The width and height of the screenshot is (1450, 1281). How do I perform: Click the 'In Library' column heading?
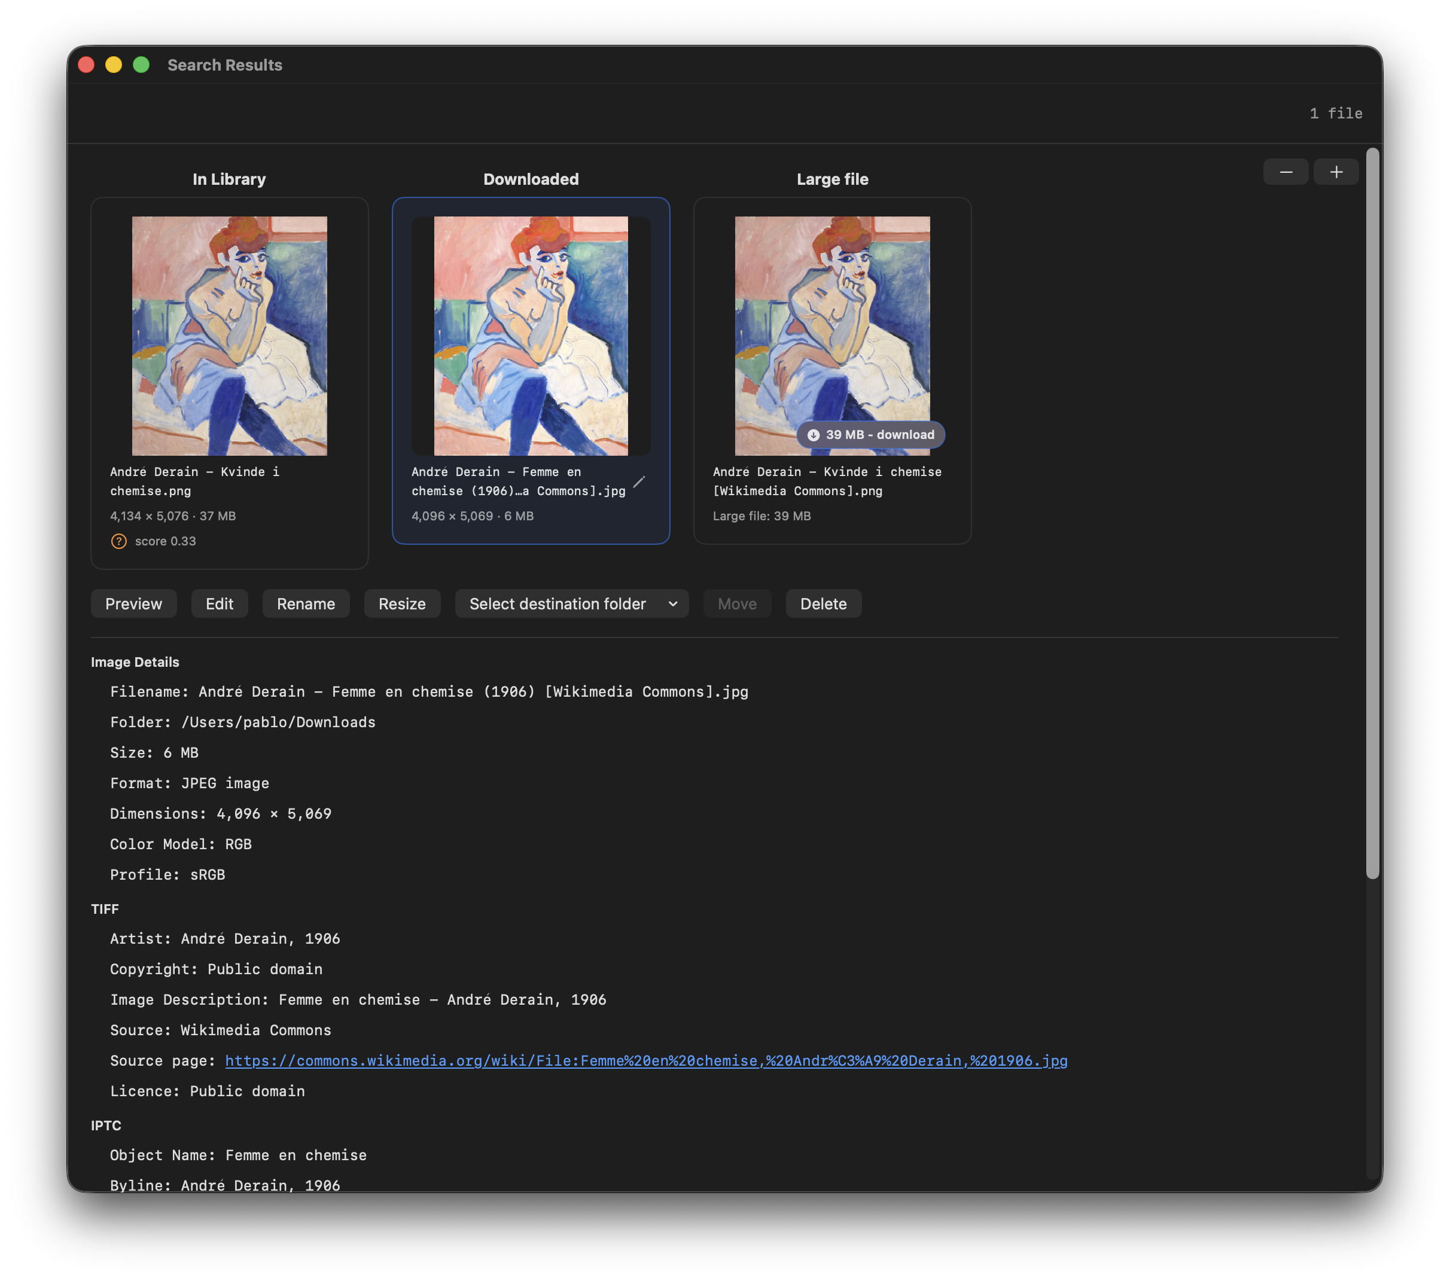(x=229, y=179)
